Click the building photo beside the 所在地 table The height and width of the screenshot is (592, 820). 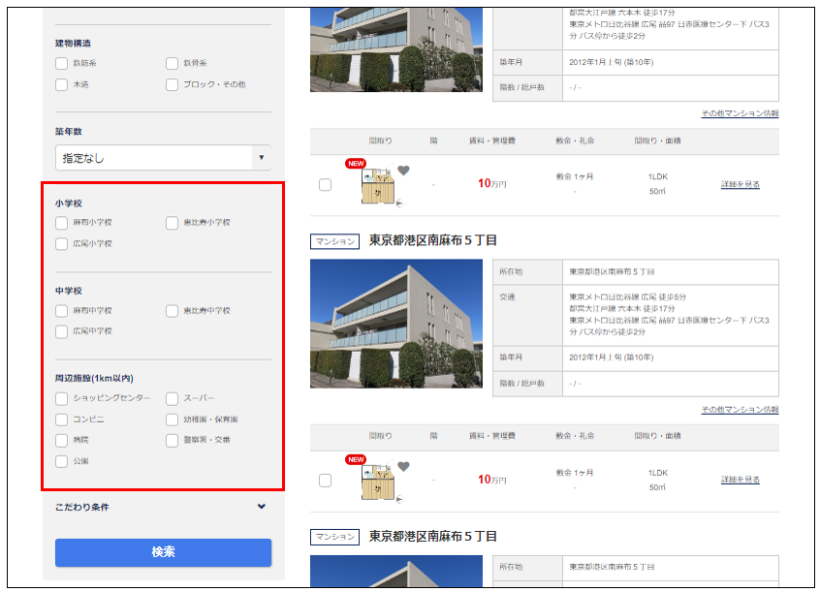click(395, 324)
